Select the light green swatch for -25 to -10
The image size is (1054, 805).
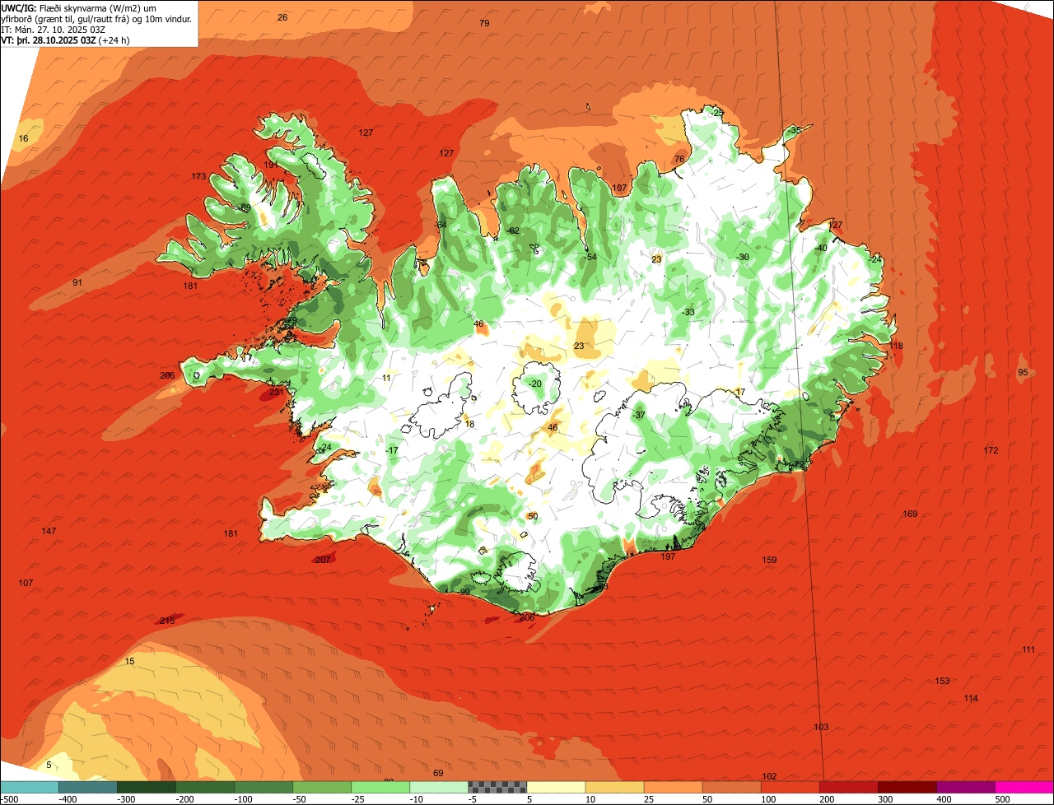(x=381, y=787)
